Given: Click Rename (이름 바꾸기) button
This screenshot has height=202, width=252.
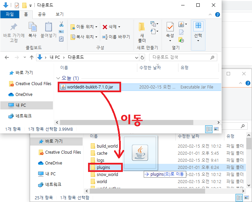Looking at the screenshot, I should pyautogui.click(x=116, y=37).
